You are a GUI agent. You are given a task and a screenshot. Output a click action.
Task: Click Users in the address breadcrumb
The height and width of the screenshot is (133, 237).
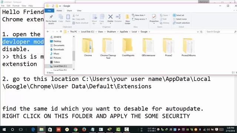pos(100,32)
